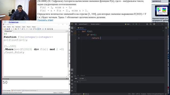The width and height of the screenshot is (170, 95).
Task: Switch to Сообщения компилятора bottom tab
Action: (x=29, y=91)
